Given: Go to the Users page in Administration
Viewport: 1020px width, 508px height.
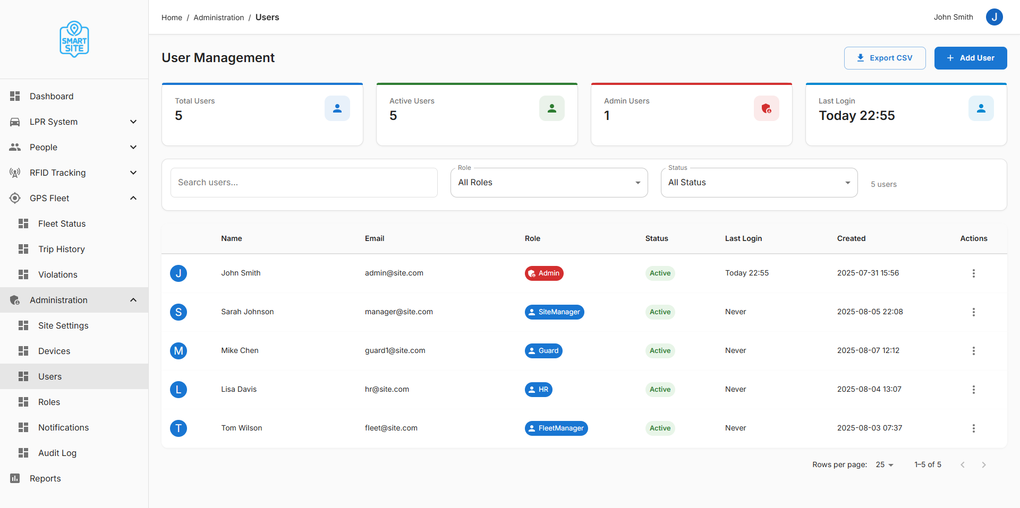Looking at the screenshot, I should pyautogui.click(x=50, y=376).
